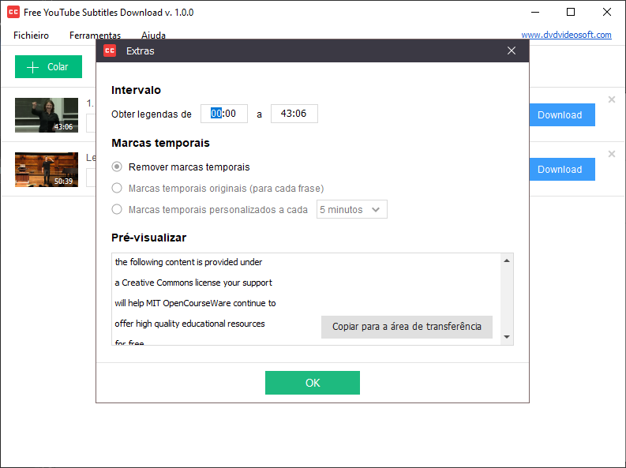Select Marcas temporais originais radio button

point(117,188)
